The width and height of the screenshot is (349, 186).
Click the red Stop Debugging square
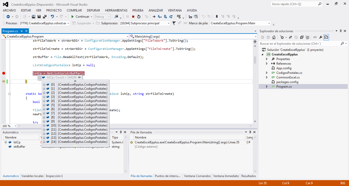coord(133,17)
